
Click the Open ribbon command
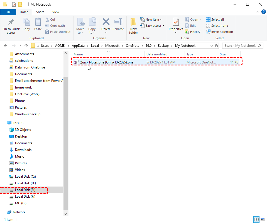coord(193,19)
